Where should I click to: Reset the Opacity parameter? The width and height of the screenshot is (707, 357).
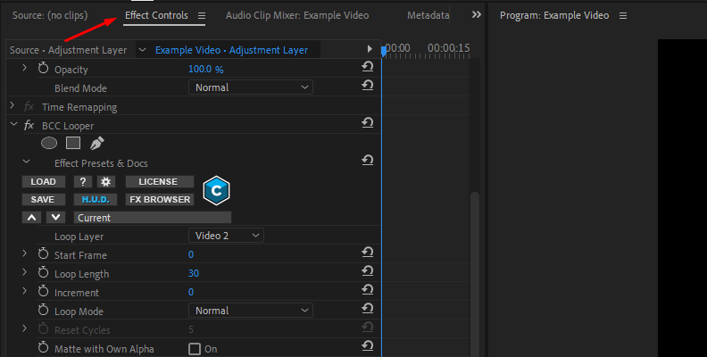pyautogui.click(x=368, y=67)
